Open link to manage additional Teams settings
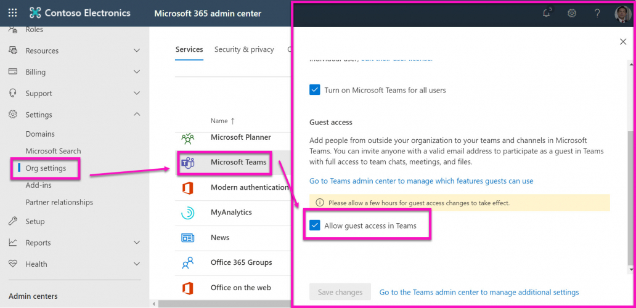 (479, 292)
